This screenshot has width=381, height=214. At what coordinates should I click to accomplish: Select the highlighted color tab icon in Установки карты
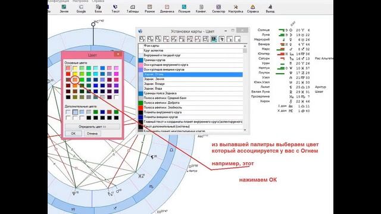[x=214, y=39]
